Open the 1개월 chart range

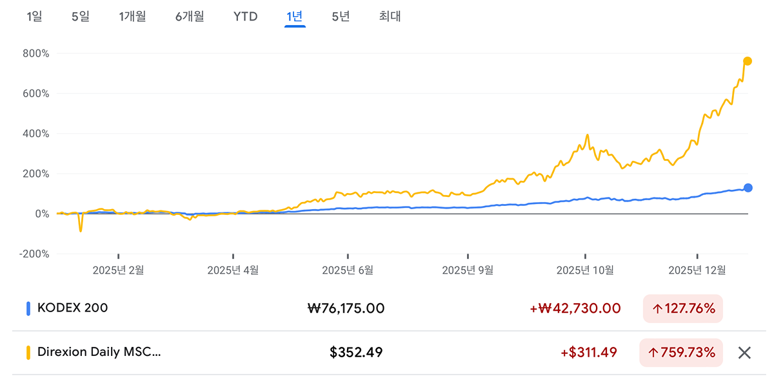click(x=132, y=17)
